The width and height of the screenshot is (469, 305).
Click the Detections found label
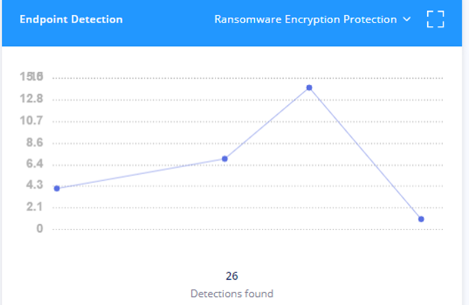click(x=232, y=294)
